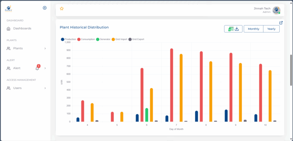This screenshot has height=141, width=293.
Task: Click the Jinnah Tech username text
Action: pyautogui.click(x=262, y=9)
